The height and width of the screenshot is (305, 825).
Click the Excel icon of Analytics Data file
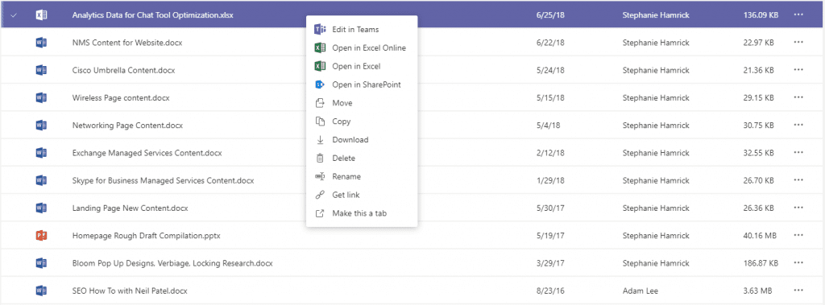tap(41, 15)
